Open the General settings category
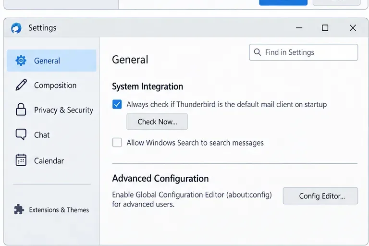Screen dimensions: 369x246 point(51,61)
